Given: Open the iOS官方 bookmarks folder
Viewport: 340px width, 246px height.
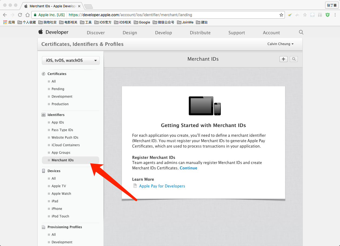Looking at the screenshot, I should [103, 22].
